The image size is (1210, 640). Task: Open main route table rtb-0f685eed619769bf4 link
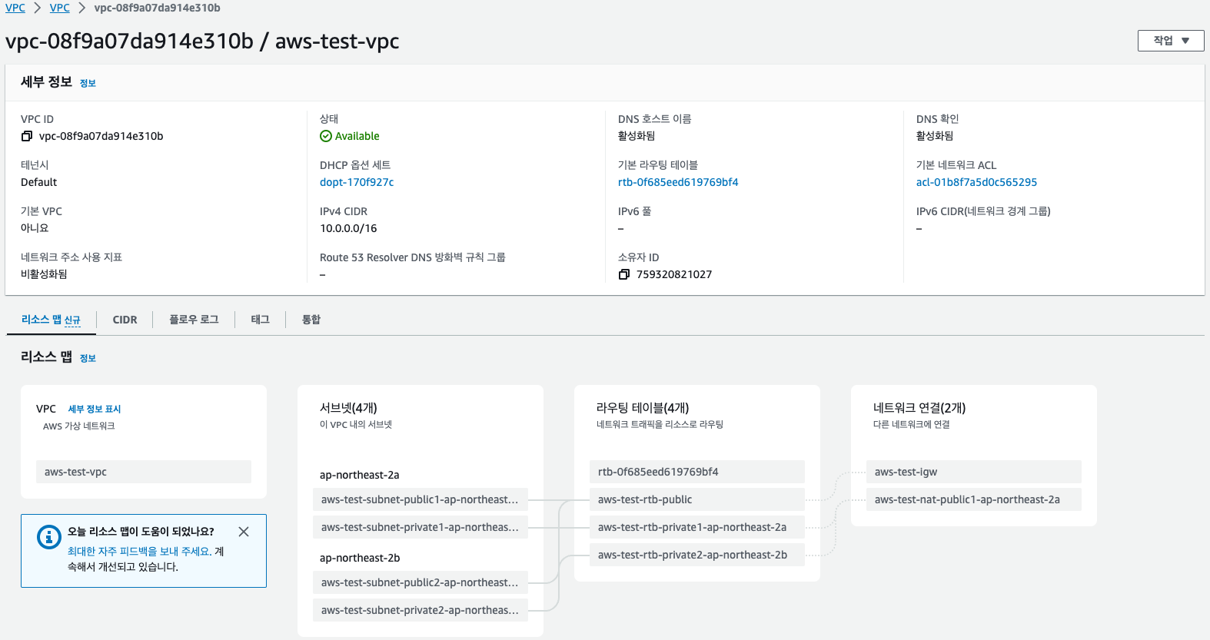tap(678, 183)
